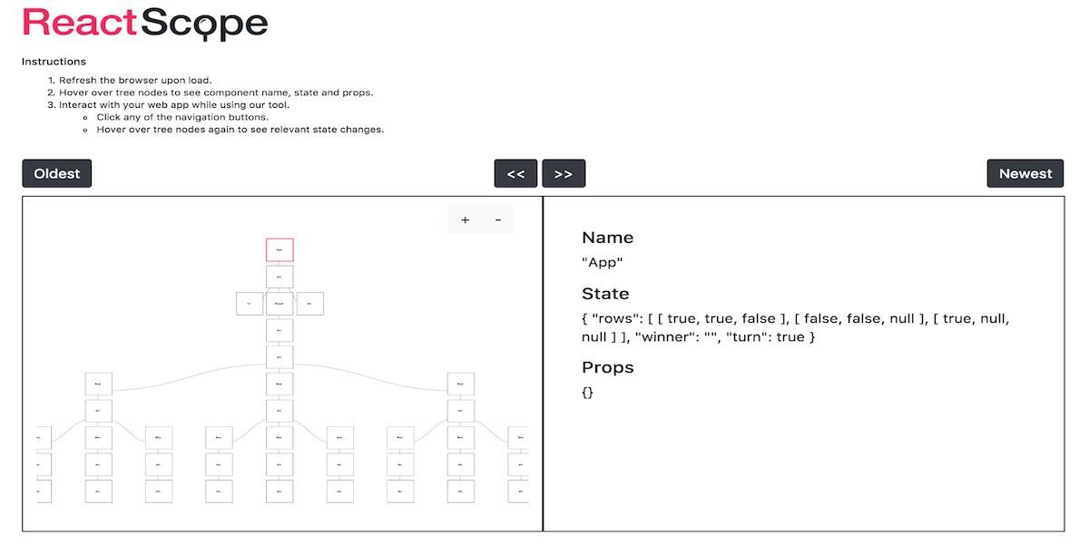Select the rightmost Row node
1089x544 pixels.
tap(460, 384)
